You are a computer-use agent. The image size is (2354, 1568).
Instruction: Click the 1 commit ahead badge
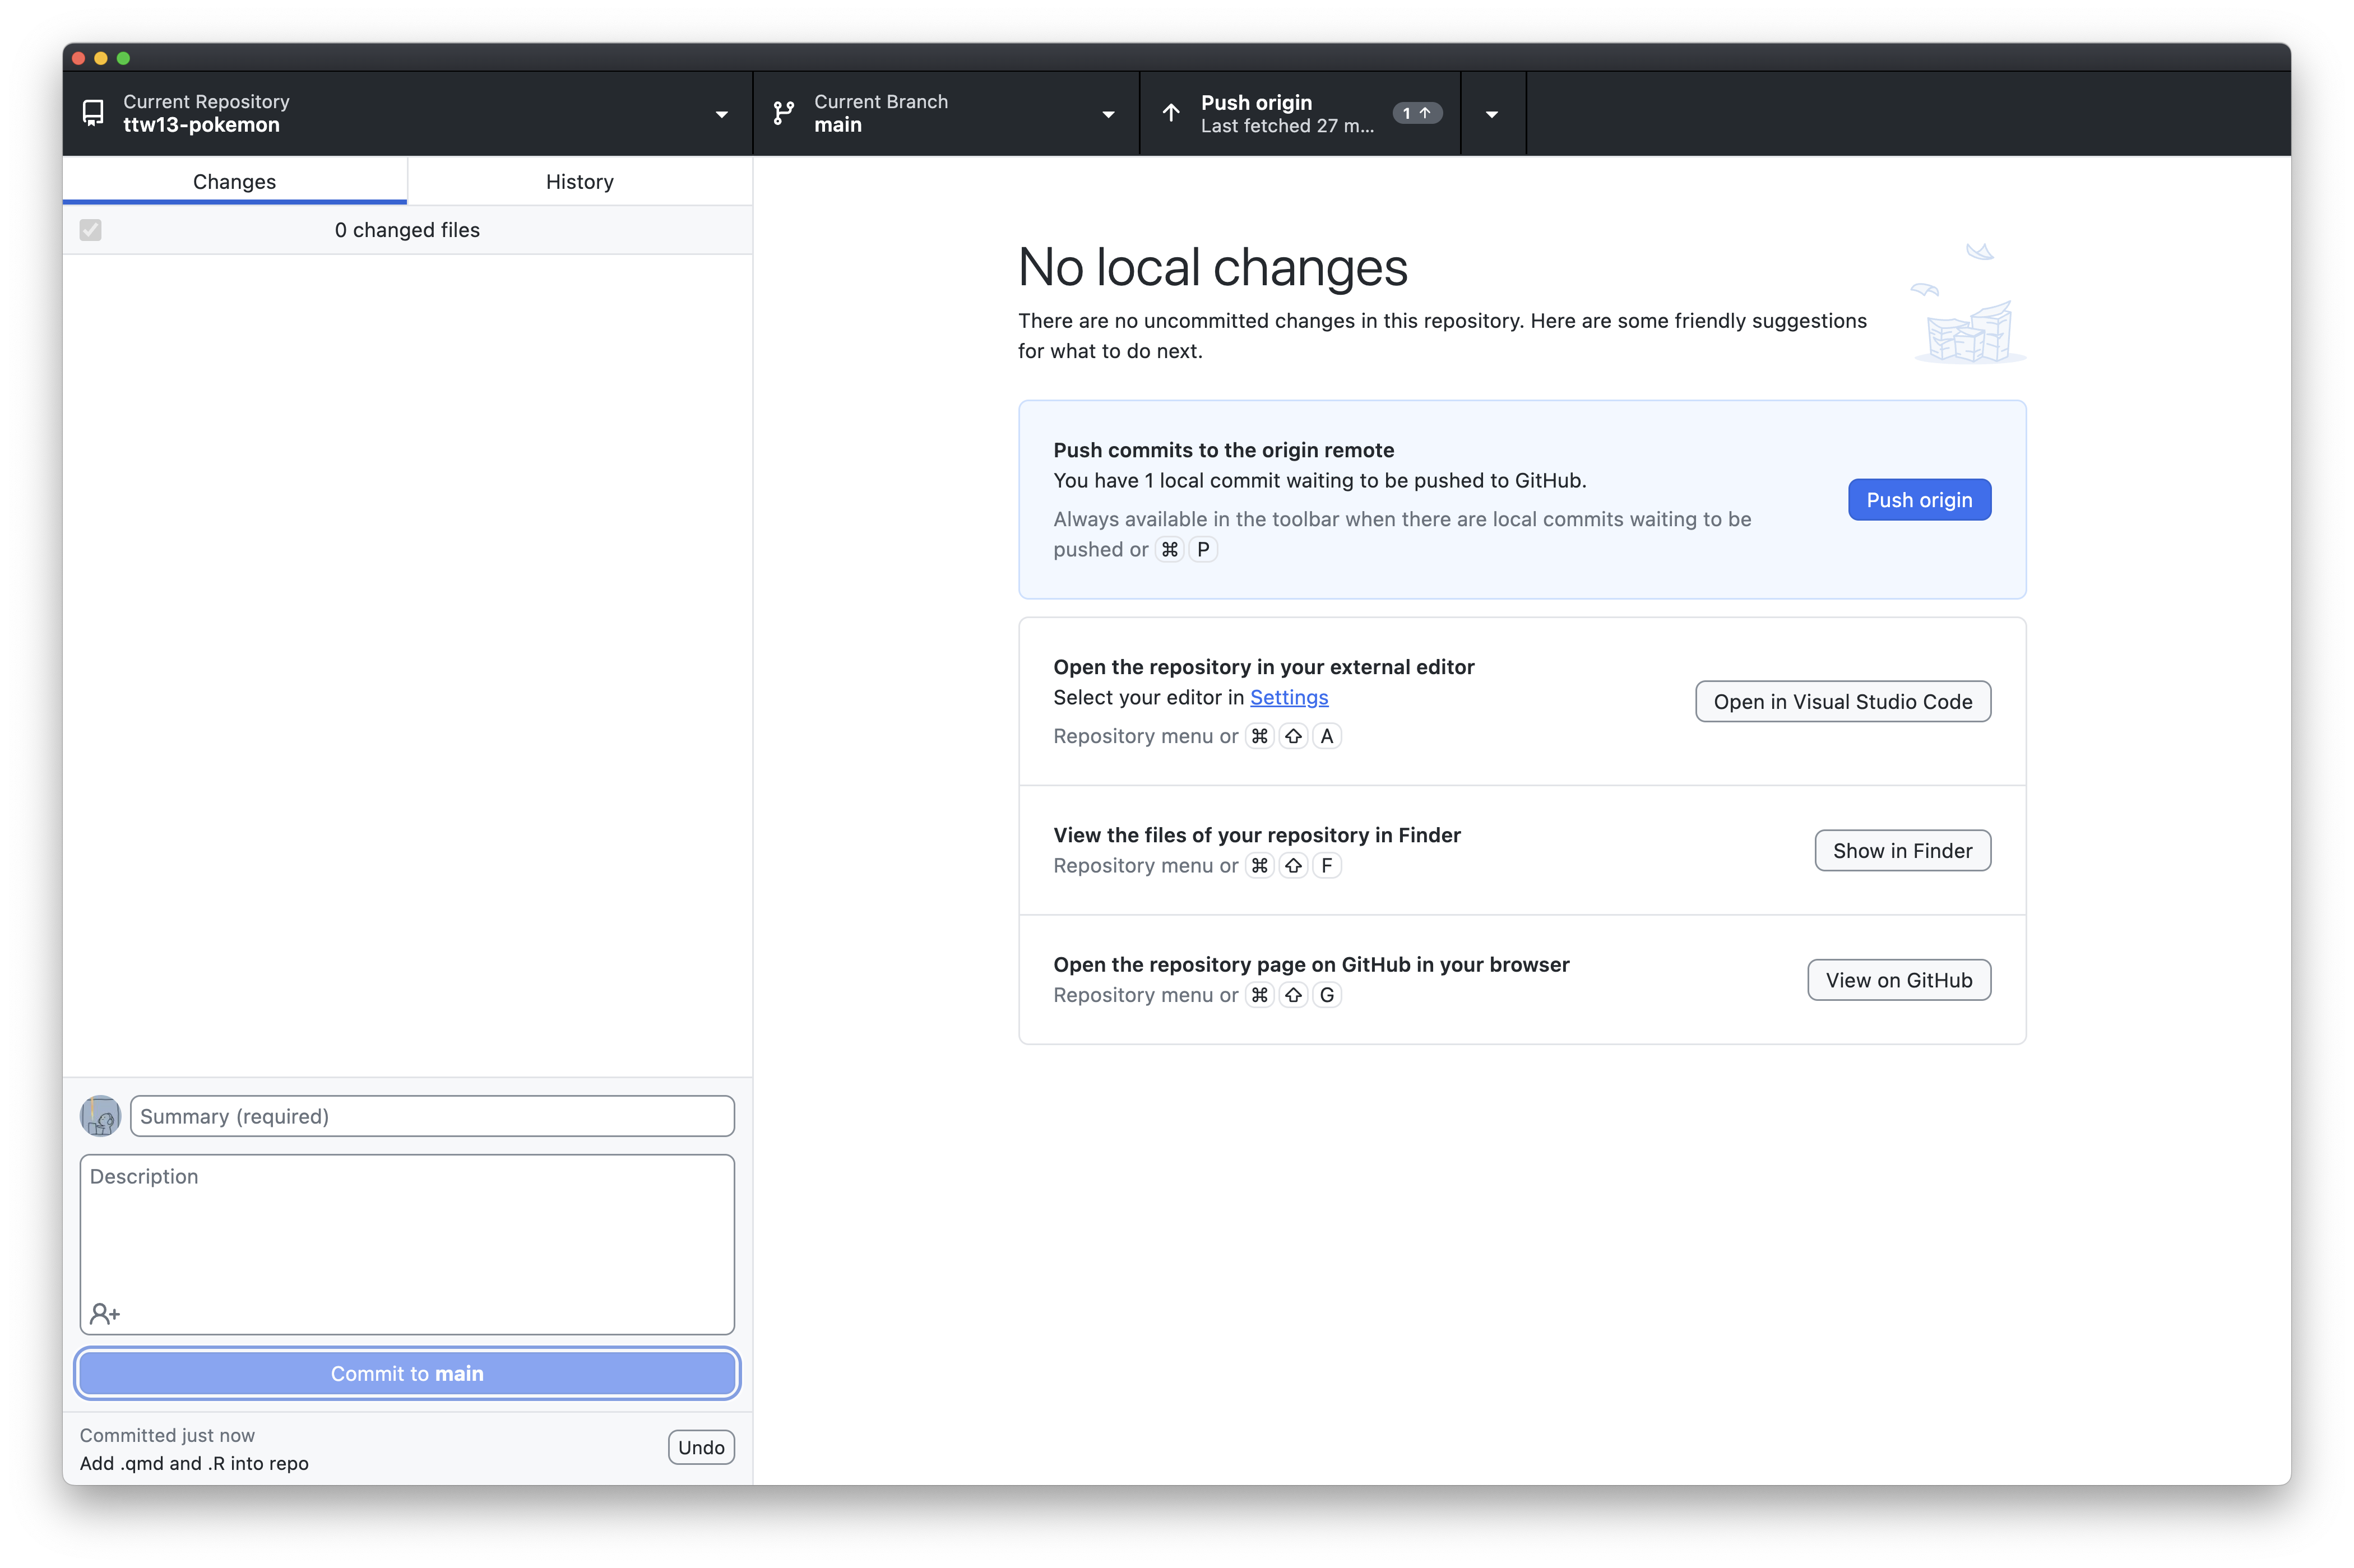1416,113
